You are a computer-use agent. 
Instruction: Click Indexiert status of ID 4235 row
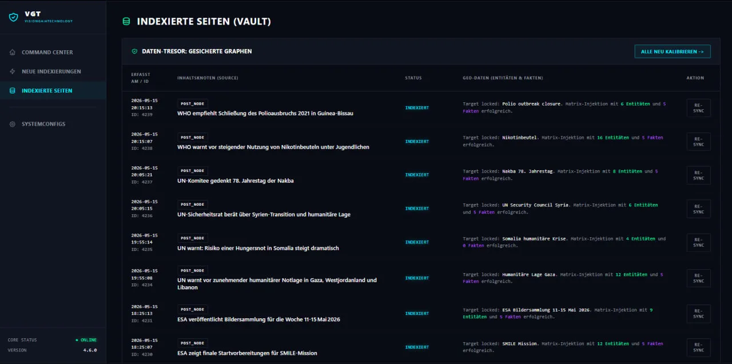tap(417, 242)
